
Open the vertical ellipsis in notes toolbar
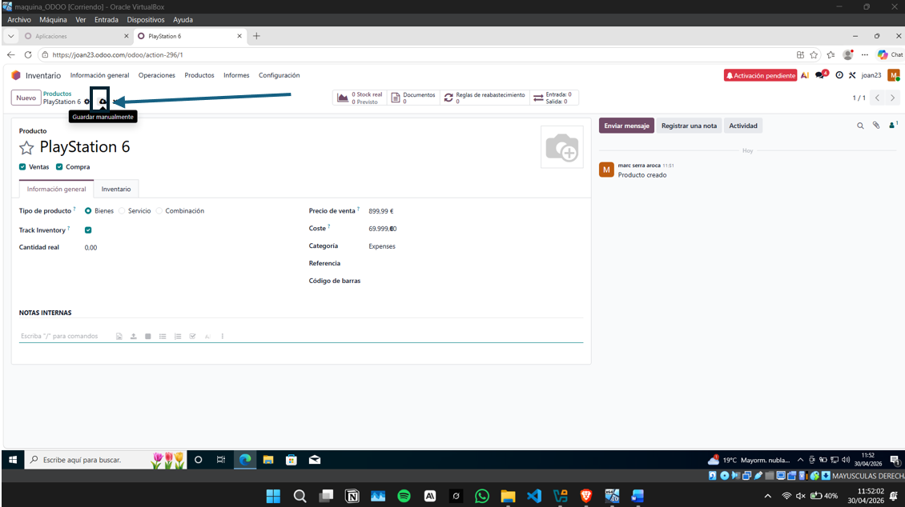pyautogui.click(x=222, y=337)
